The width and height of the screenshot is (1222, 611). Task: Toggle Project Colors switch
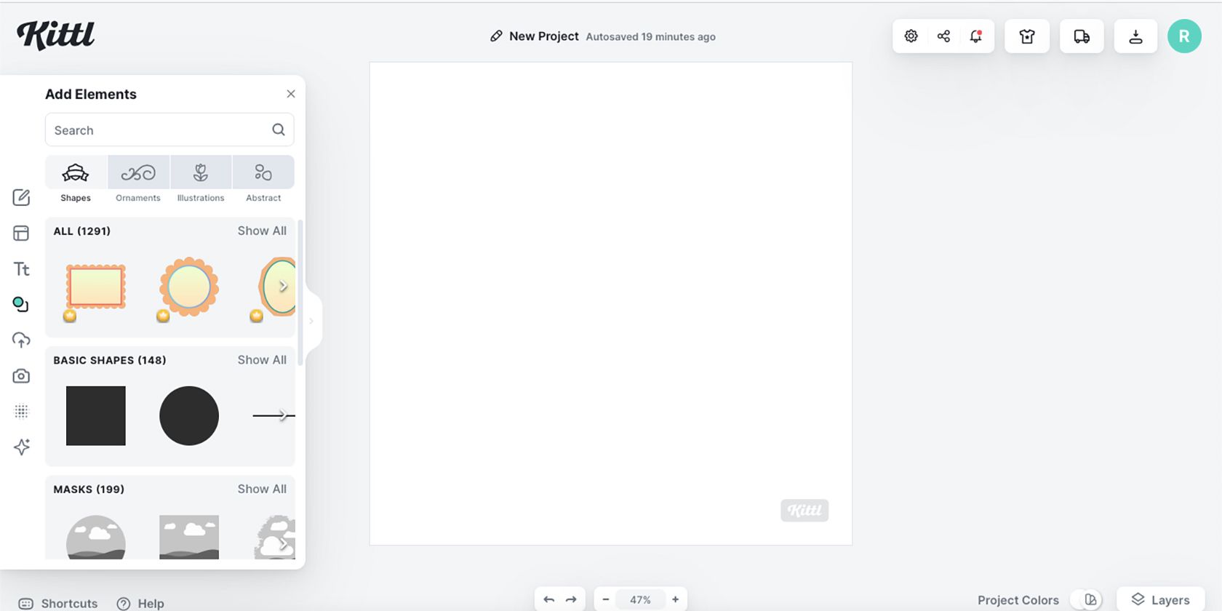point(1086,599)
